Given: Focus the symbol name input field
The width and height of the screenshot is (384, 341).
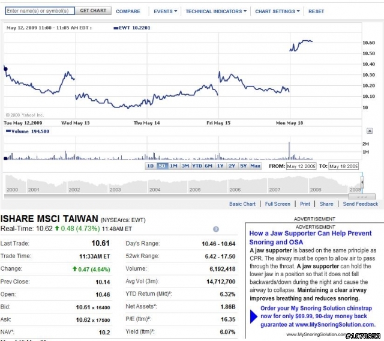Looking at the screenshot, I should click(x=40, y=11).
